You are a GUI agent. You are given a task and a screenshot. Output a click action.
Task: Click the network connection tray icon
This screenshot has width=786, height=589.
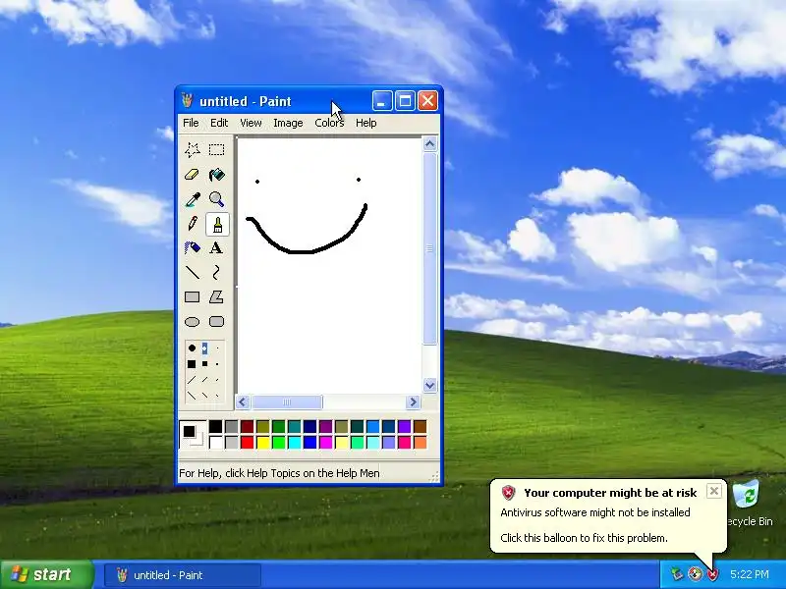click(677, 574)
